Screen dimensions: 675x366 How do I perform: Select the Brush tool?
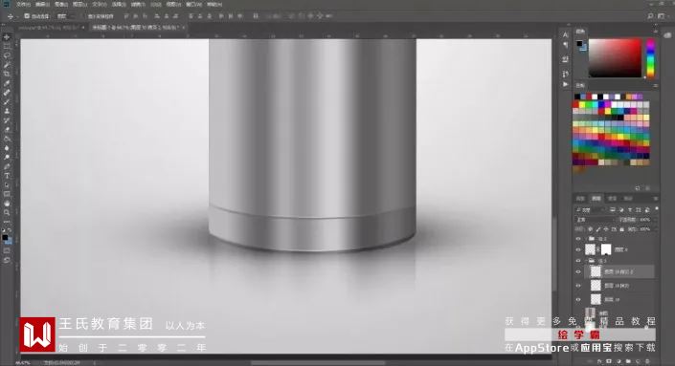coord(7,102)
